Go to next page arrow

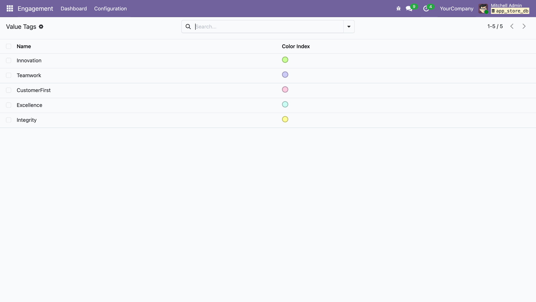(x=524, y=26)
